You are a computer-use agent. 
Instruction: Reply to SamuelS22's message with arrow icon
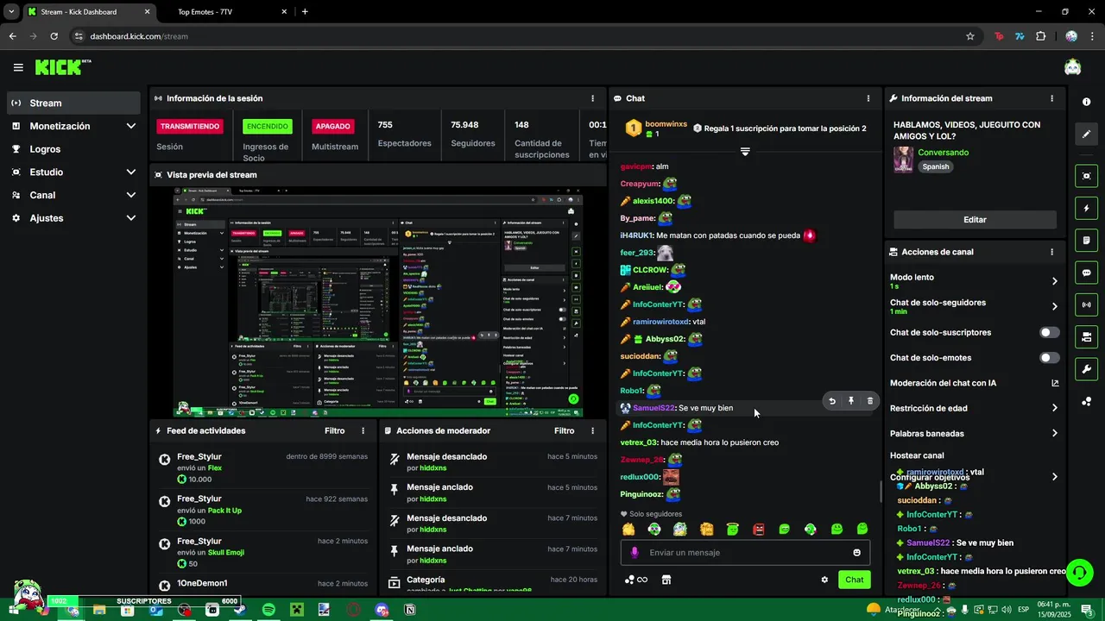click(x=832, y=401)
